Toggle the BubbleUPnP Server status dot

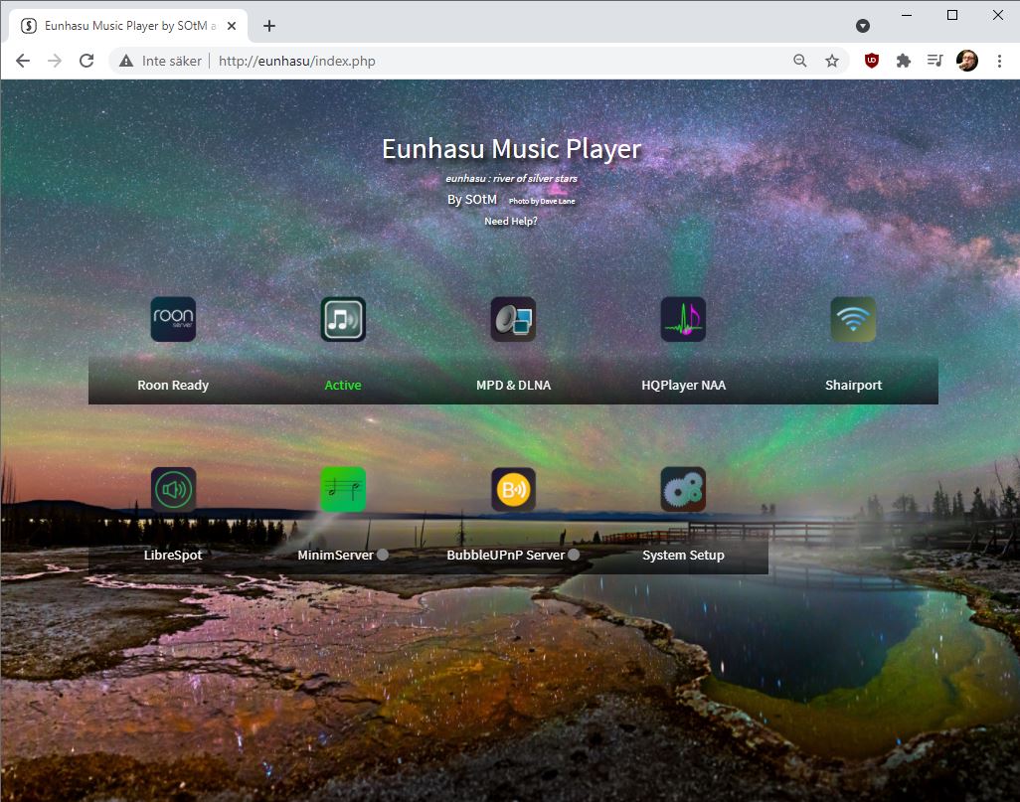(573, 555)
